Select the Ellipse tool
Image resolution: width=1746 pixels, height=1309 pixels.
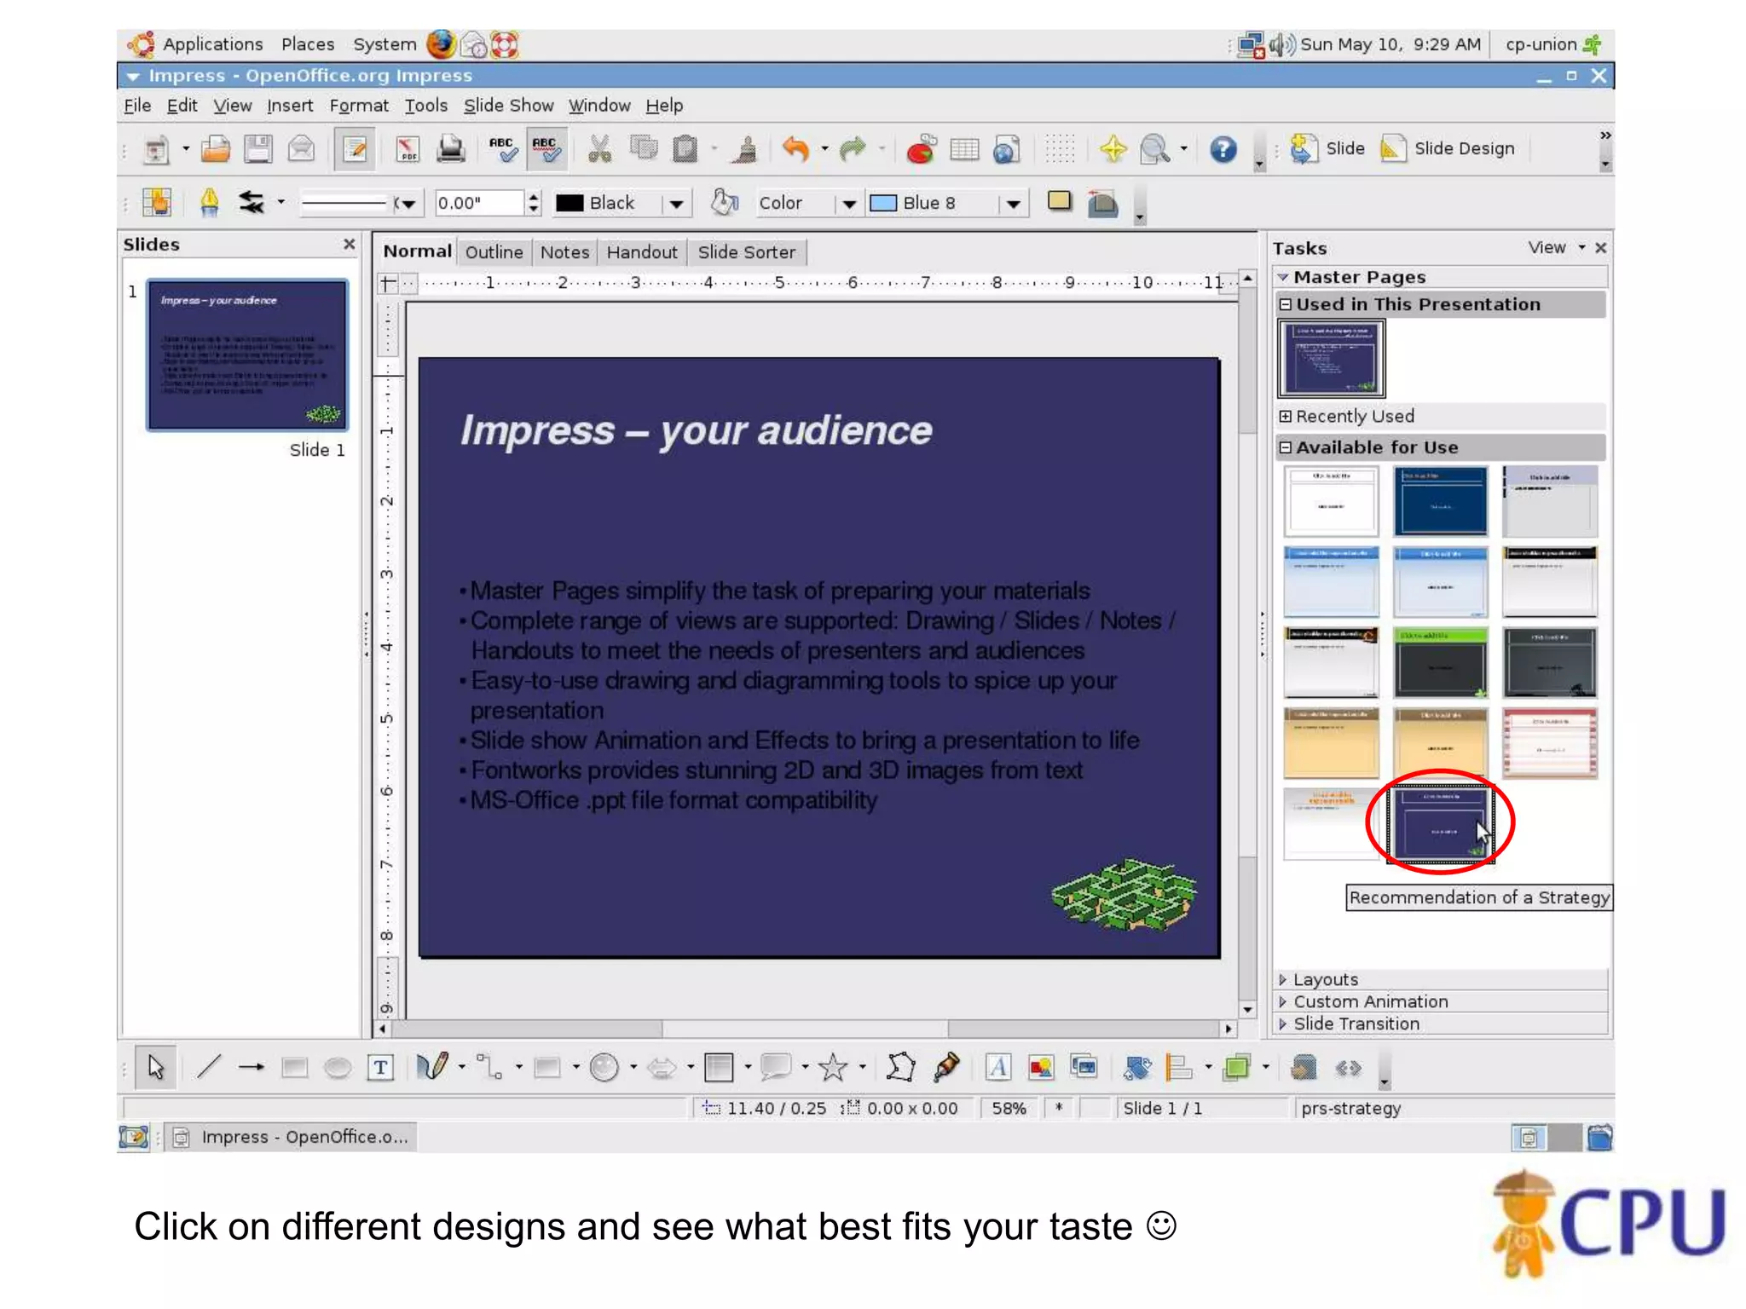338,1067
